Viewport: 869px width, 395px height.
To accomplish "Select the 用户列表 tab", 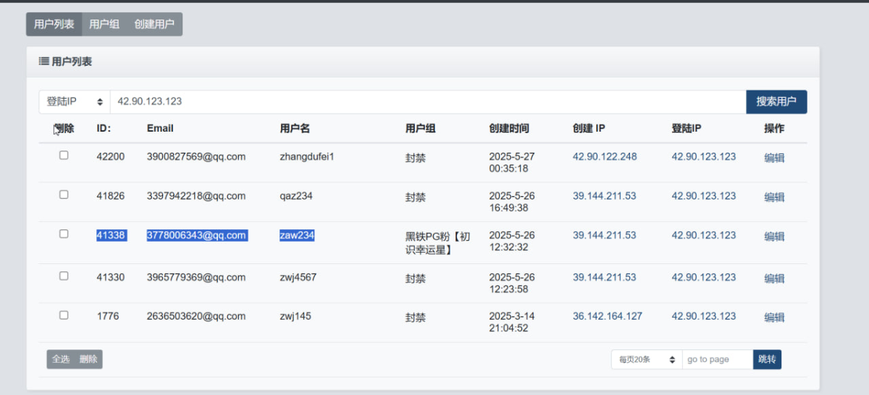I will pos(54,24).
